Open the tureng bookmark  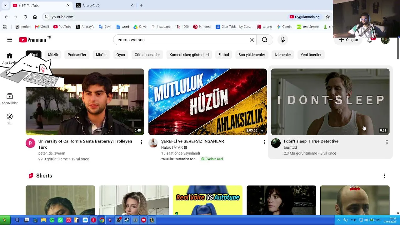[x=264, y=27]
